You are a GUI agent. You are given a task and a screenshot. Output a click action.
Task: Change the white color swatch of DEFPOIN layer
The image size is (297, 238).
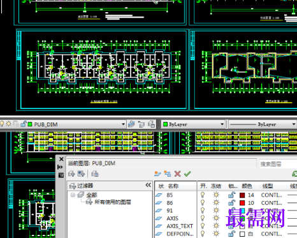click(x=242, y=234)
